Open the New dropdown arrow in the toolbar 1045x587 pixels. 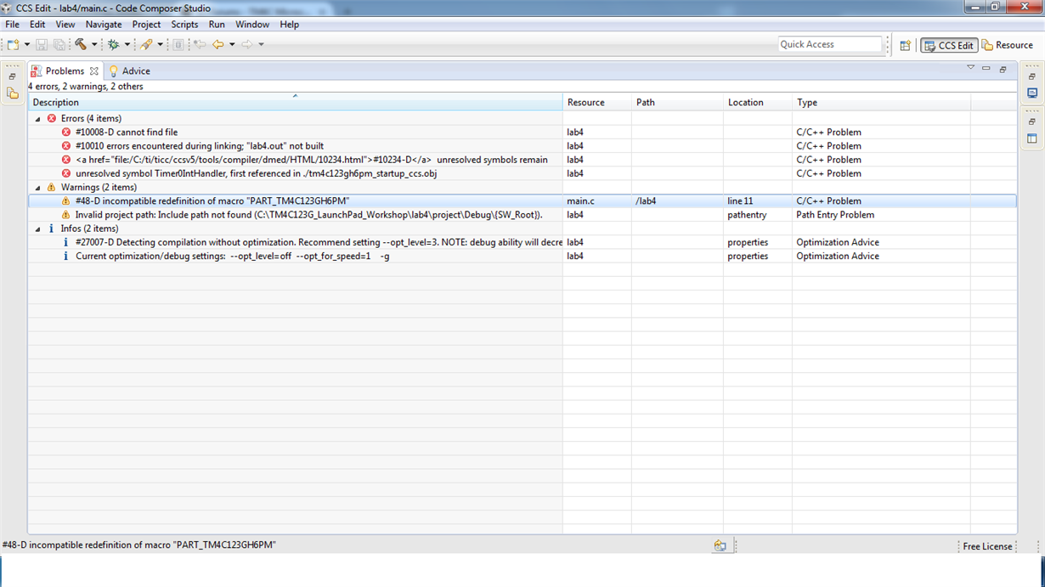(26, 44)
